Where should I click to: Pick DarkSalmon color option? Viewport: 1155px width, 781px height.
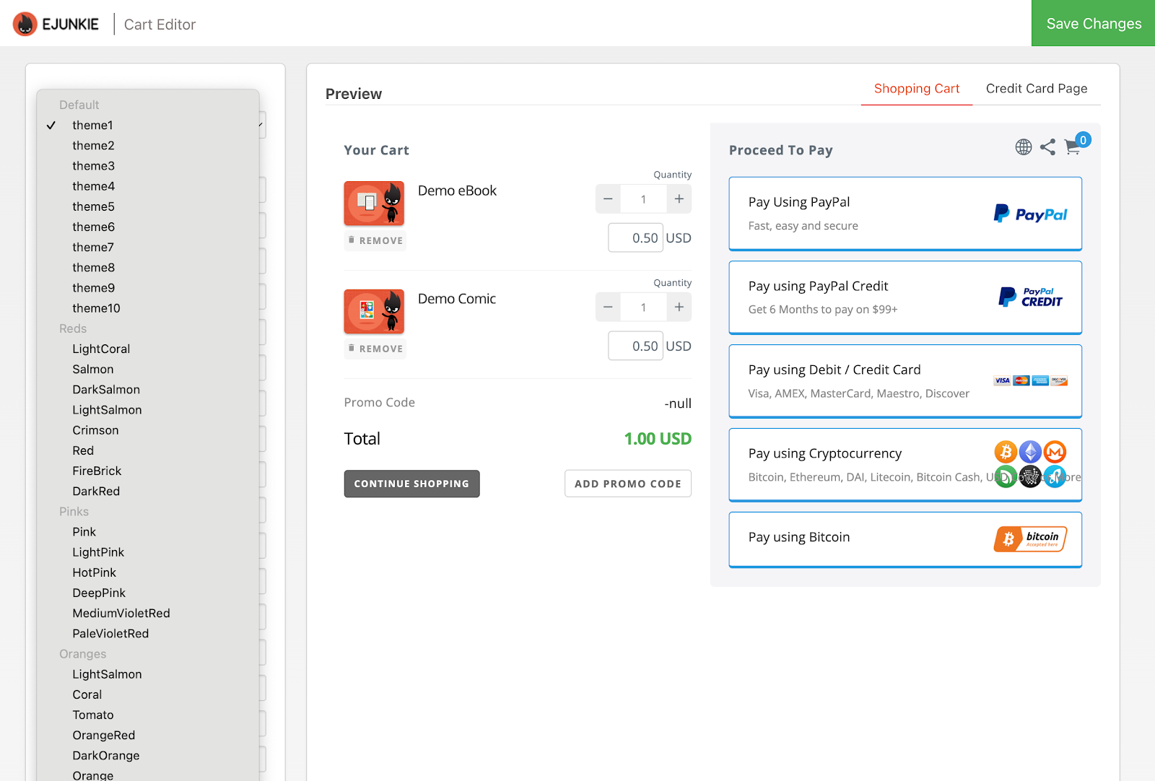tap(148, 389)
